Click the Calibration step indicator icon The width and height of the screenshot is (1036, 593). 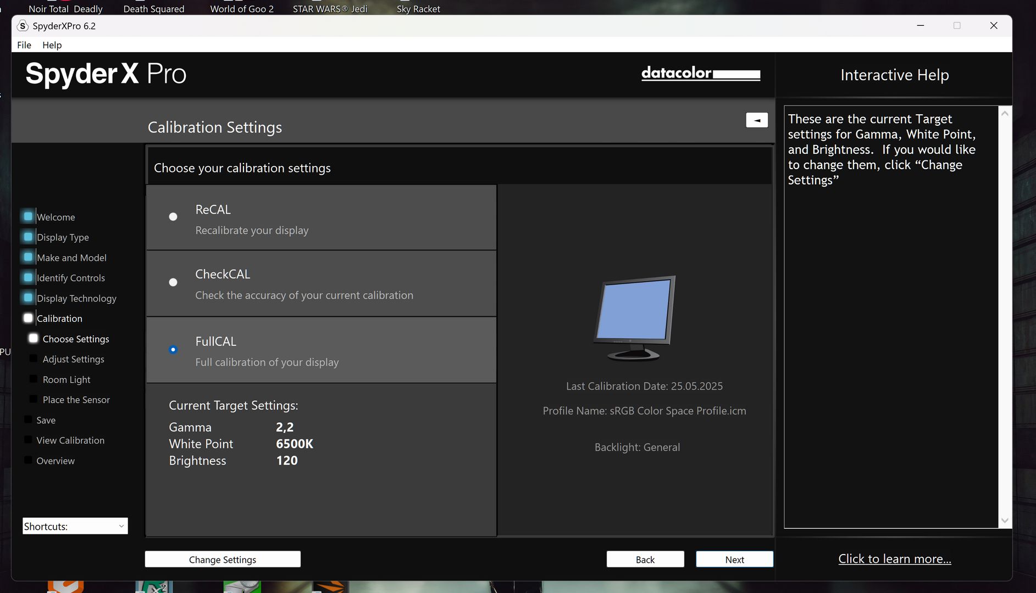28,318
